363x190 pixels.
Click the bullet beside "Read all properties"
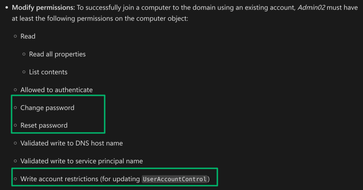(x=24, y=54)
